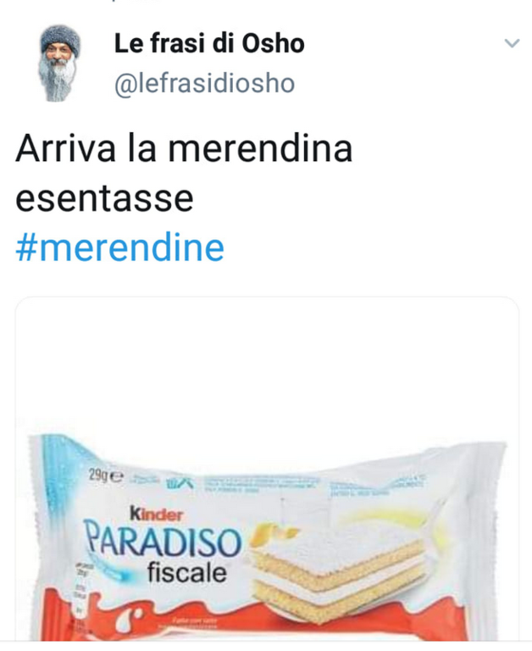532x651 pixels.
Task: Open the tweet options chevron menu
Action: click(512, 42)
